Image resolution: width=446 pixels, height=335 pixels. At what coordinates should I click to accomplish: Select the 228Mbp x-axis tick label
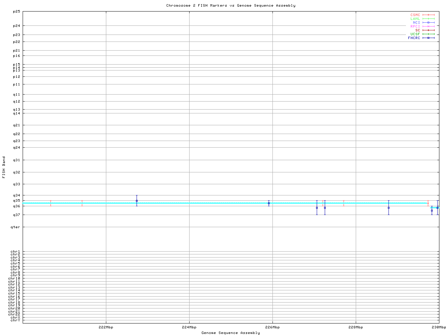(x=355, y=327)
